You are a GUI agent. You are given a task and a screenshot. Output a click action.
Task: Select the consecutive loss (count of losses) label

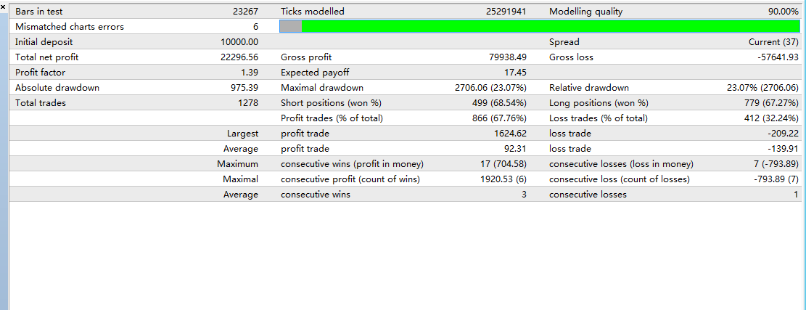620,179
